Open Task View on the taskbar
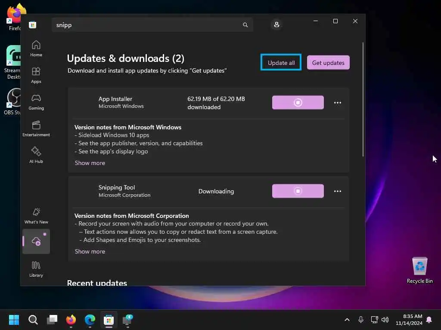 click(x=52, y=320)
